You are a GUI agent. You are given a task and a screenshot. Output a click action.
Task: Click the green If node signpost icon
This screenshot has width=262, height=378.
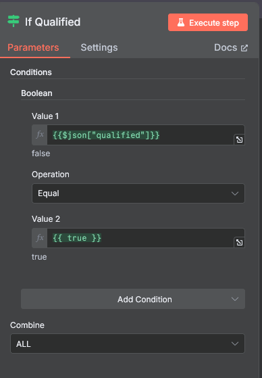tap(14, 21)
